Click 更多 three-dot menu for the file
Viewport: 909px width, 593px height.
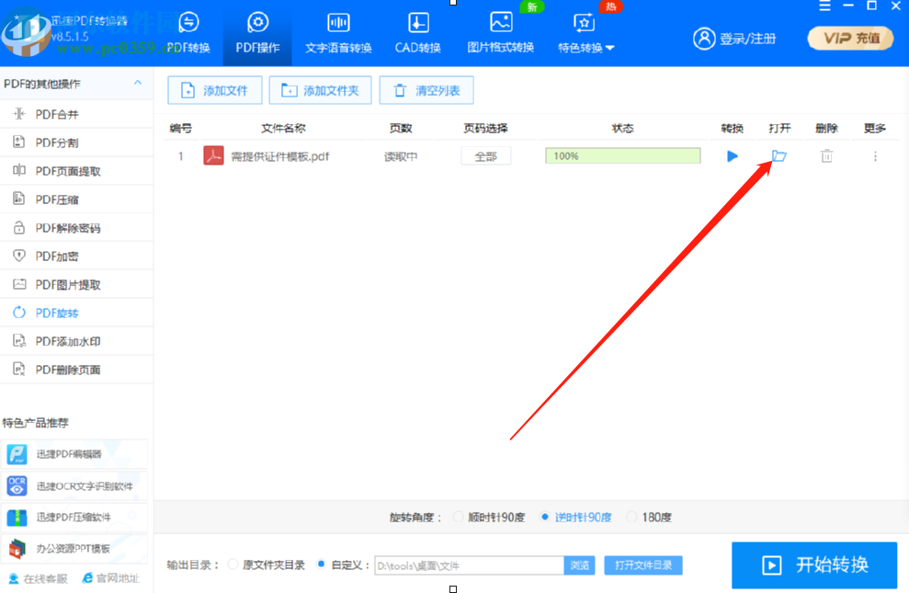[x=874, y=156]
